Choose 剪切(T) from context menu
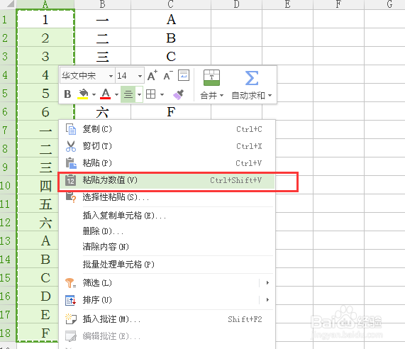The width and height of the screenshot is (405, 349). tap(167, 146)
